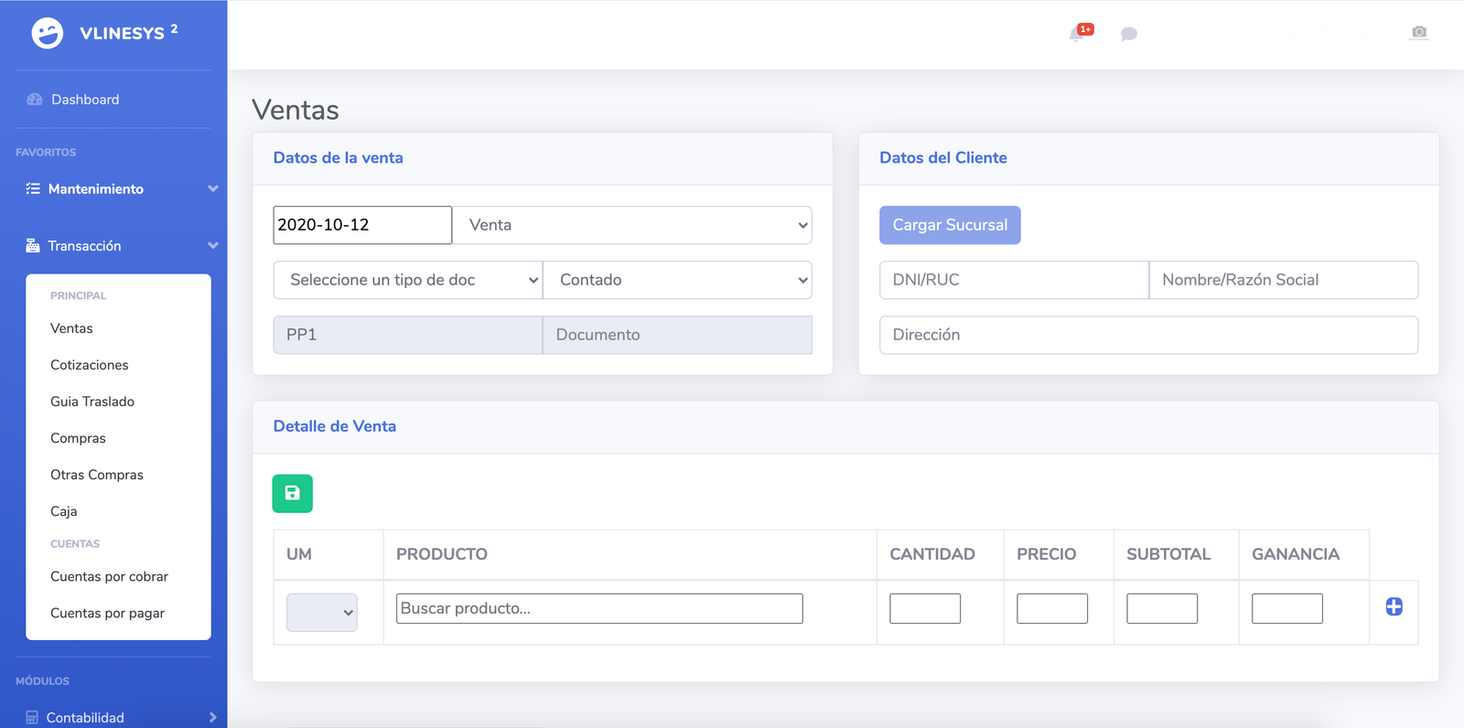Focus the Buscar producto search field
1464x728 pixels.
coord(599,609)
